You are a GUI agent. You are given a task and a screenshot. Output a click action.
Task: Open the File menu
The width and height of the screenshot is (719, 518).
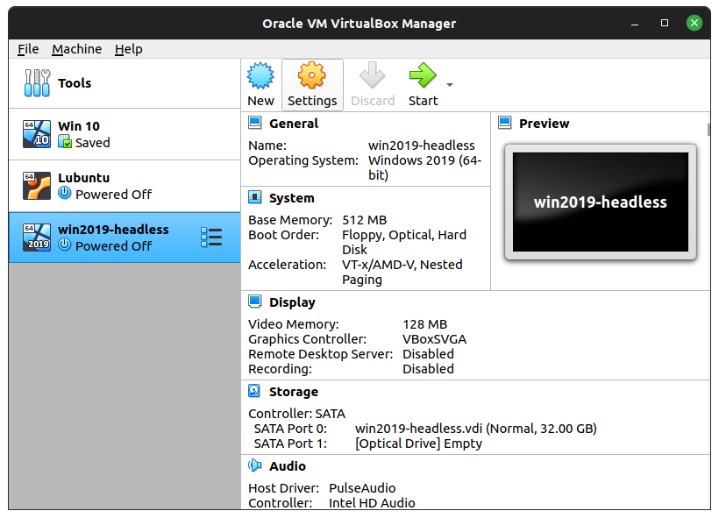click(x=28, y=49)
